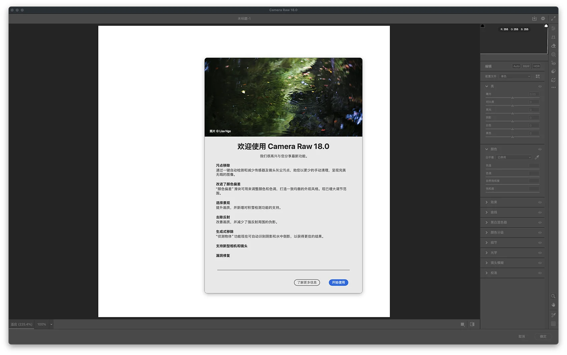This screenshot has width=567, height=355.
Task: Toggle visibility eye for 细节 panel
Action: 540,243
